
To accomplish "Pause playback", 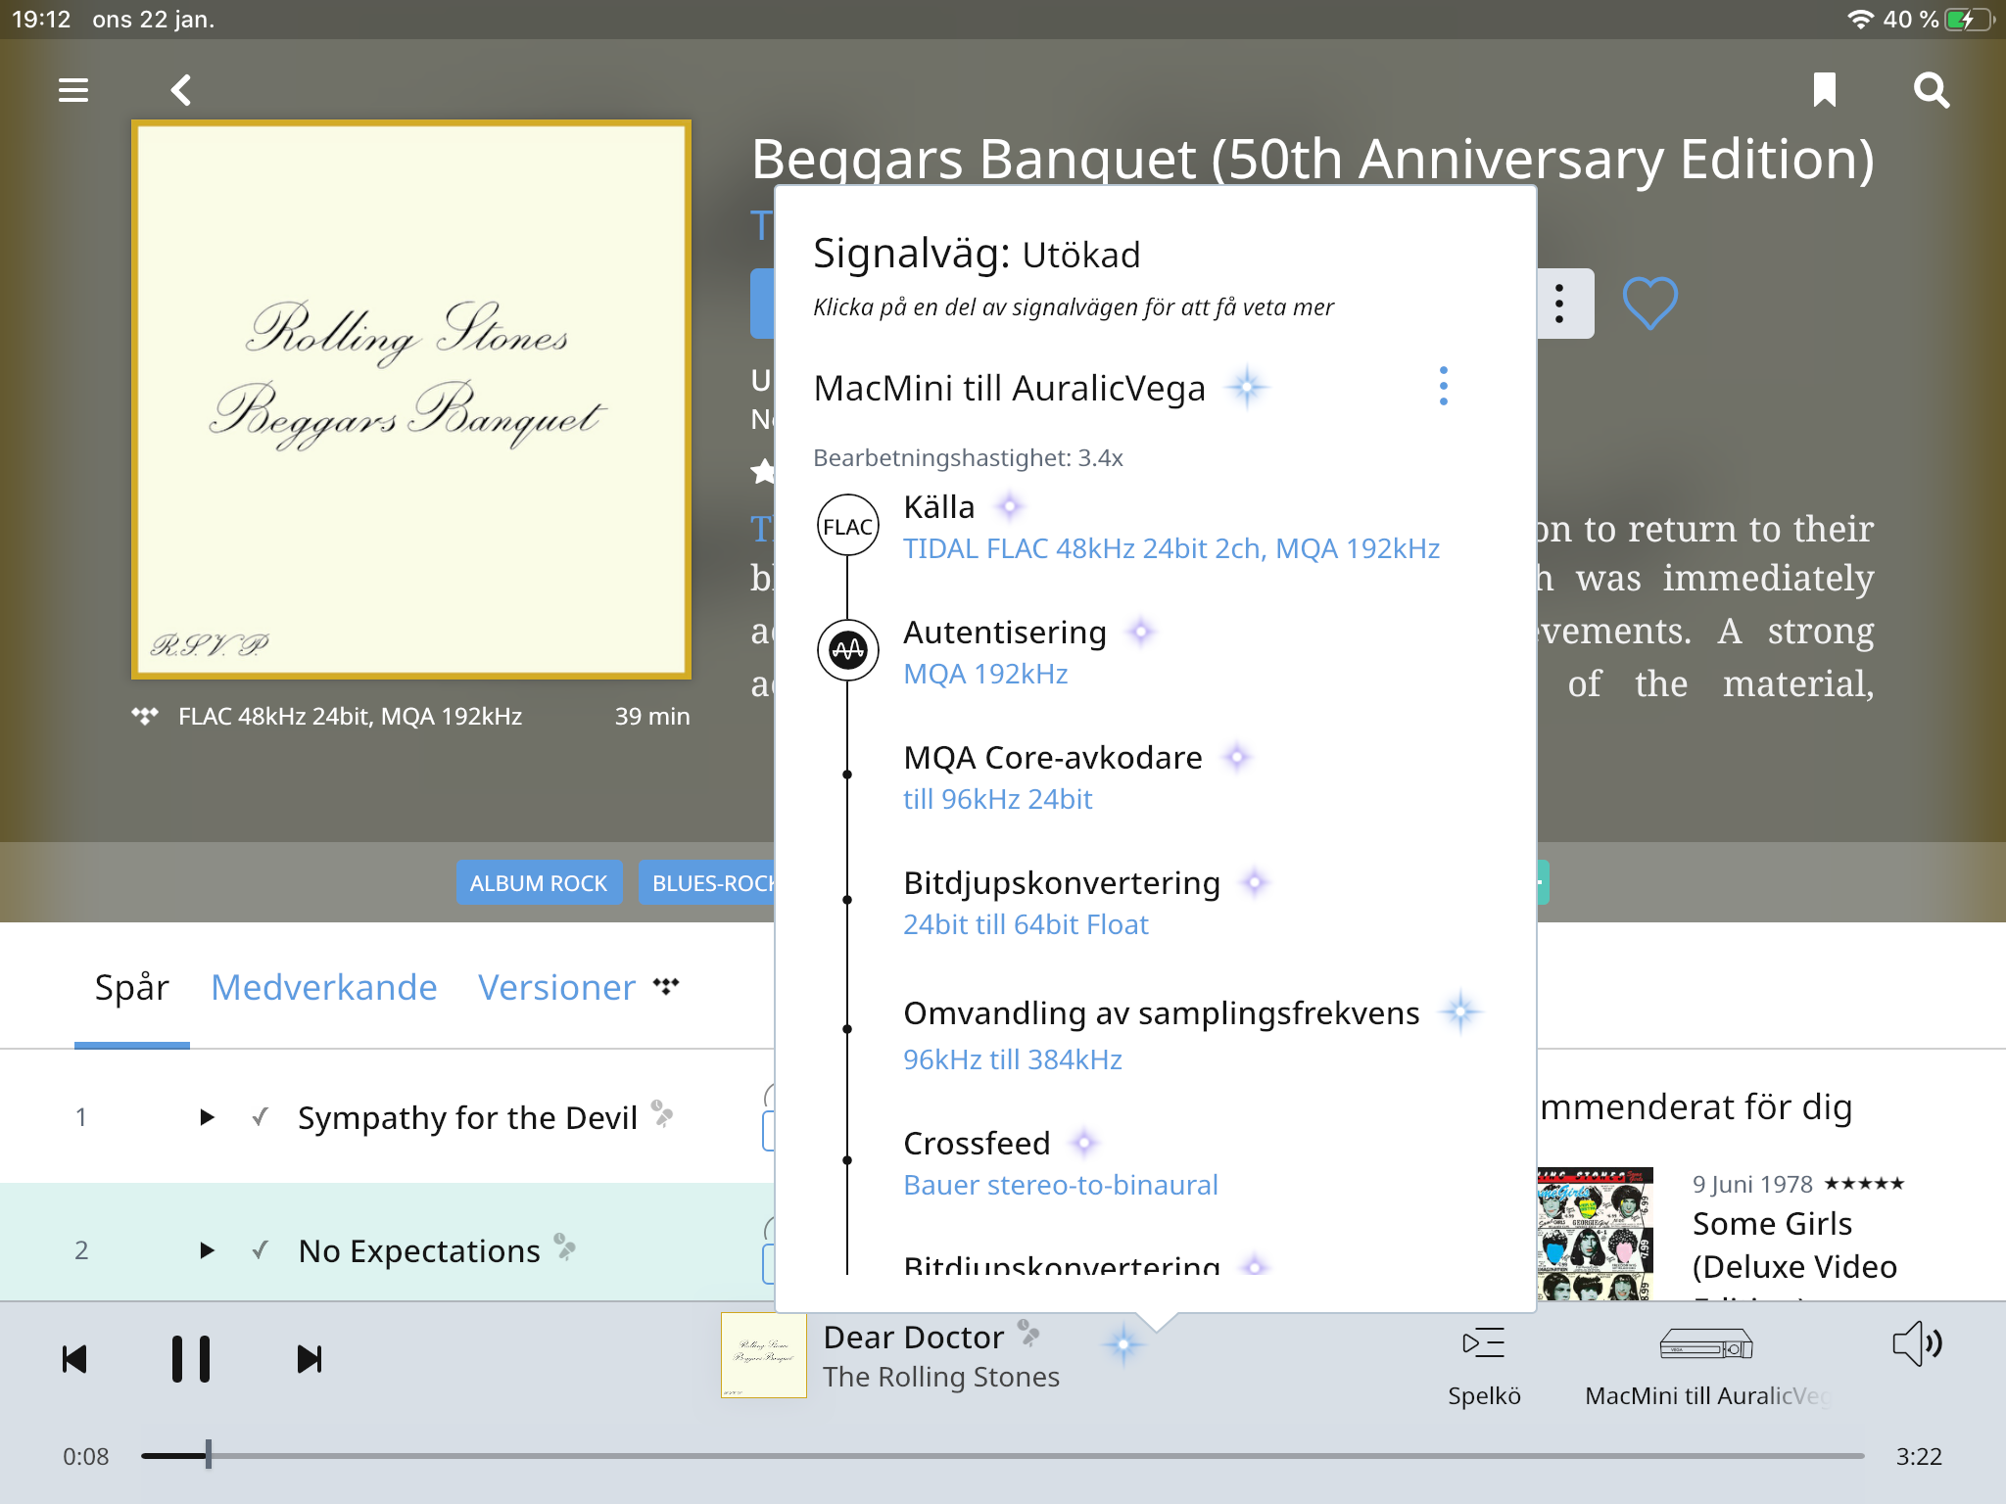I will click(190, 1359).
